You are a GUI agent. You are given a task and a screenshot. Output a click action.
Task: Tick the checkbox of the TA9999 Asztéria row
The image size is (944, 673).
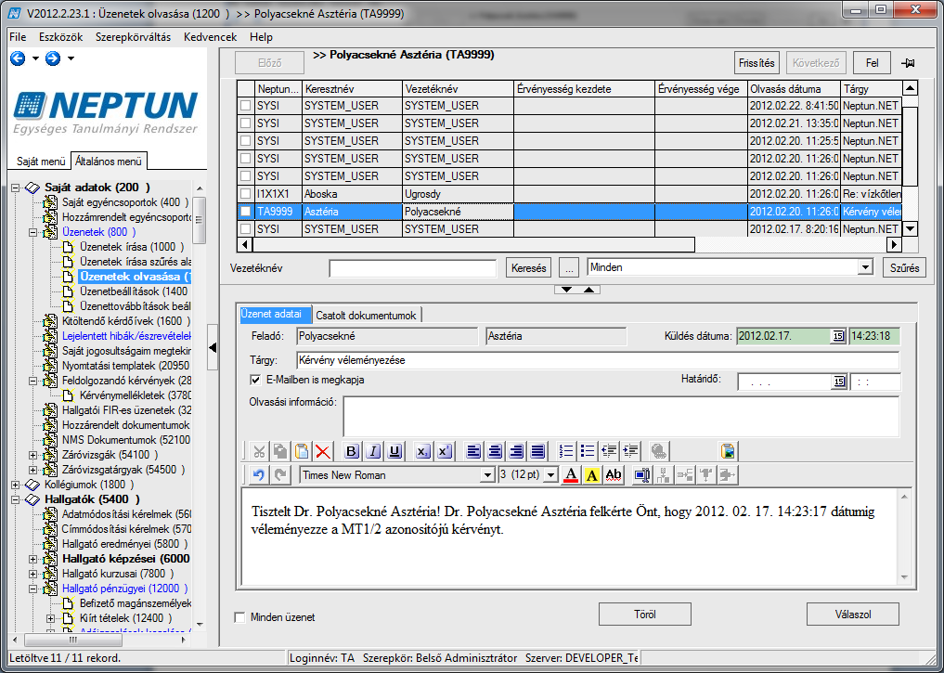click(245, 212)
